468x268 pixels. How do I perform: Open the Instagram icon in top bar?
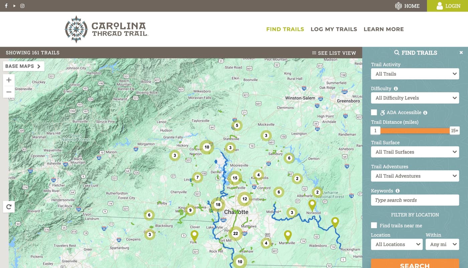[x=22, y=6]
